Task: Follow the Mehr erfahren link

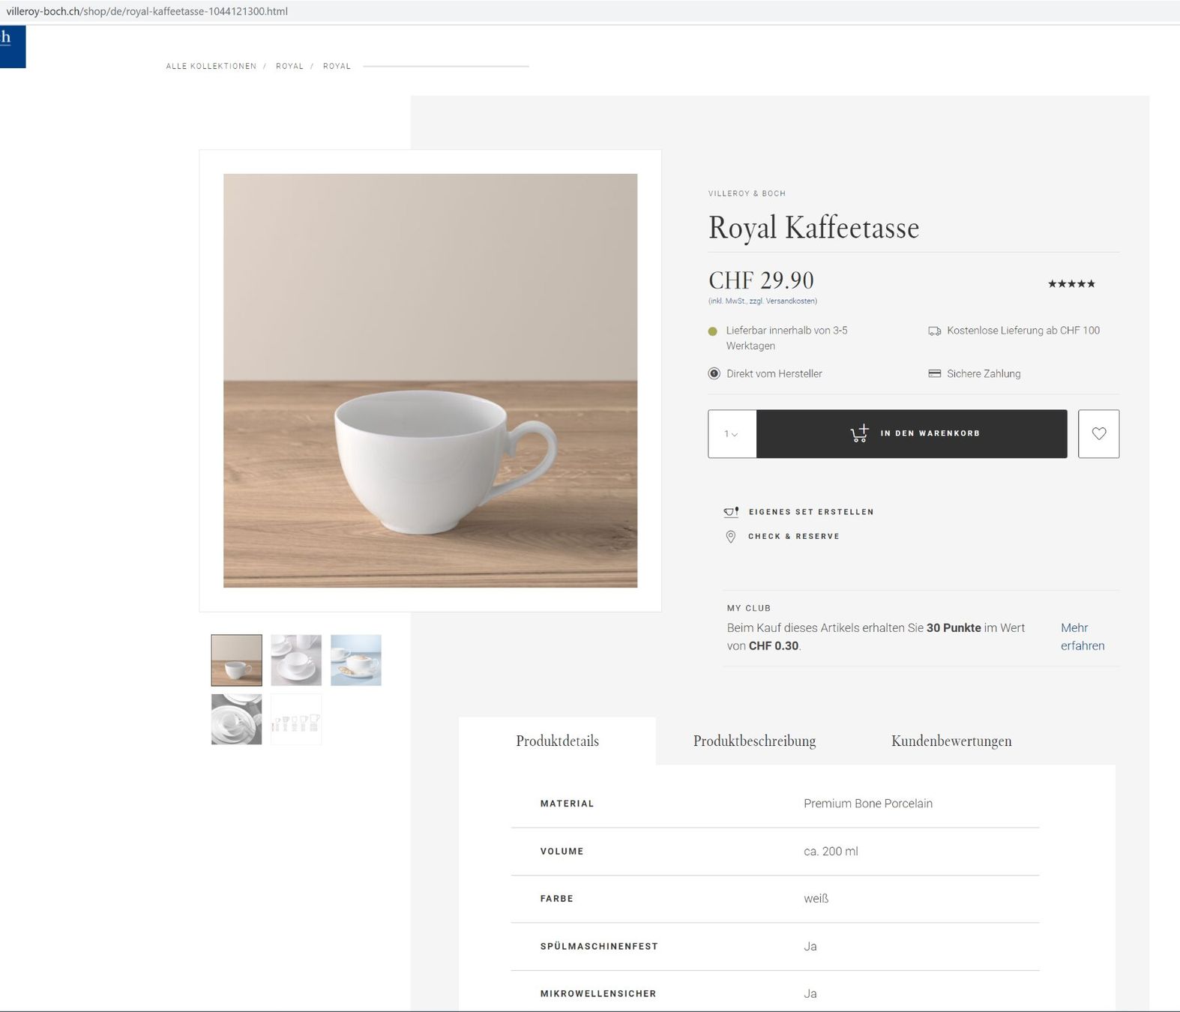Action: click(1083, 636)
